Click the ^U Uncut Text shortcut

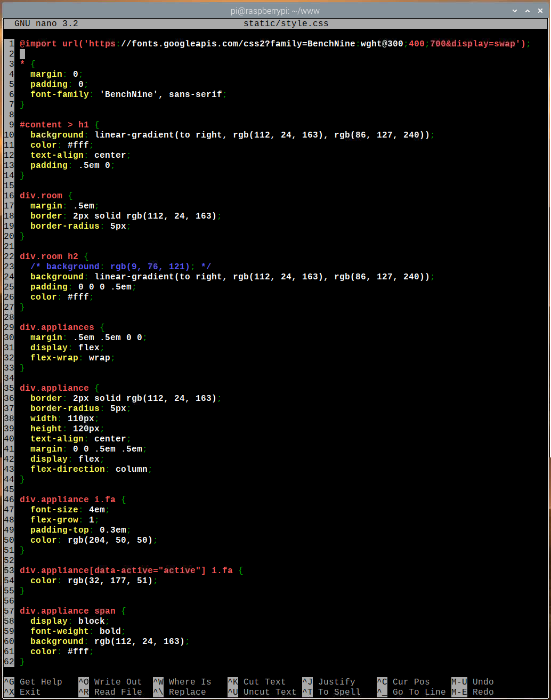click(262, 692)
